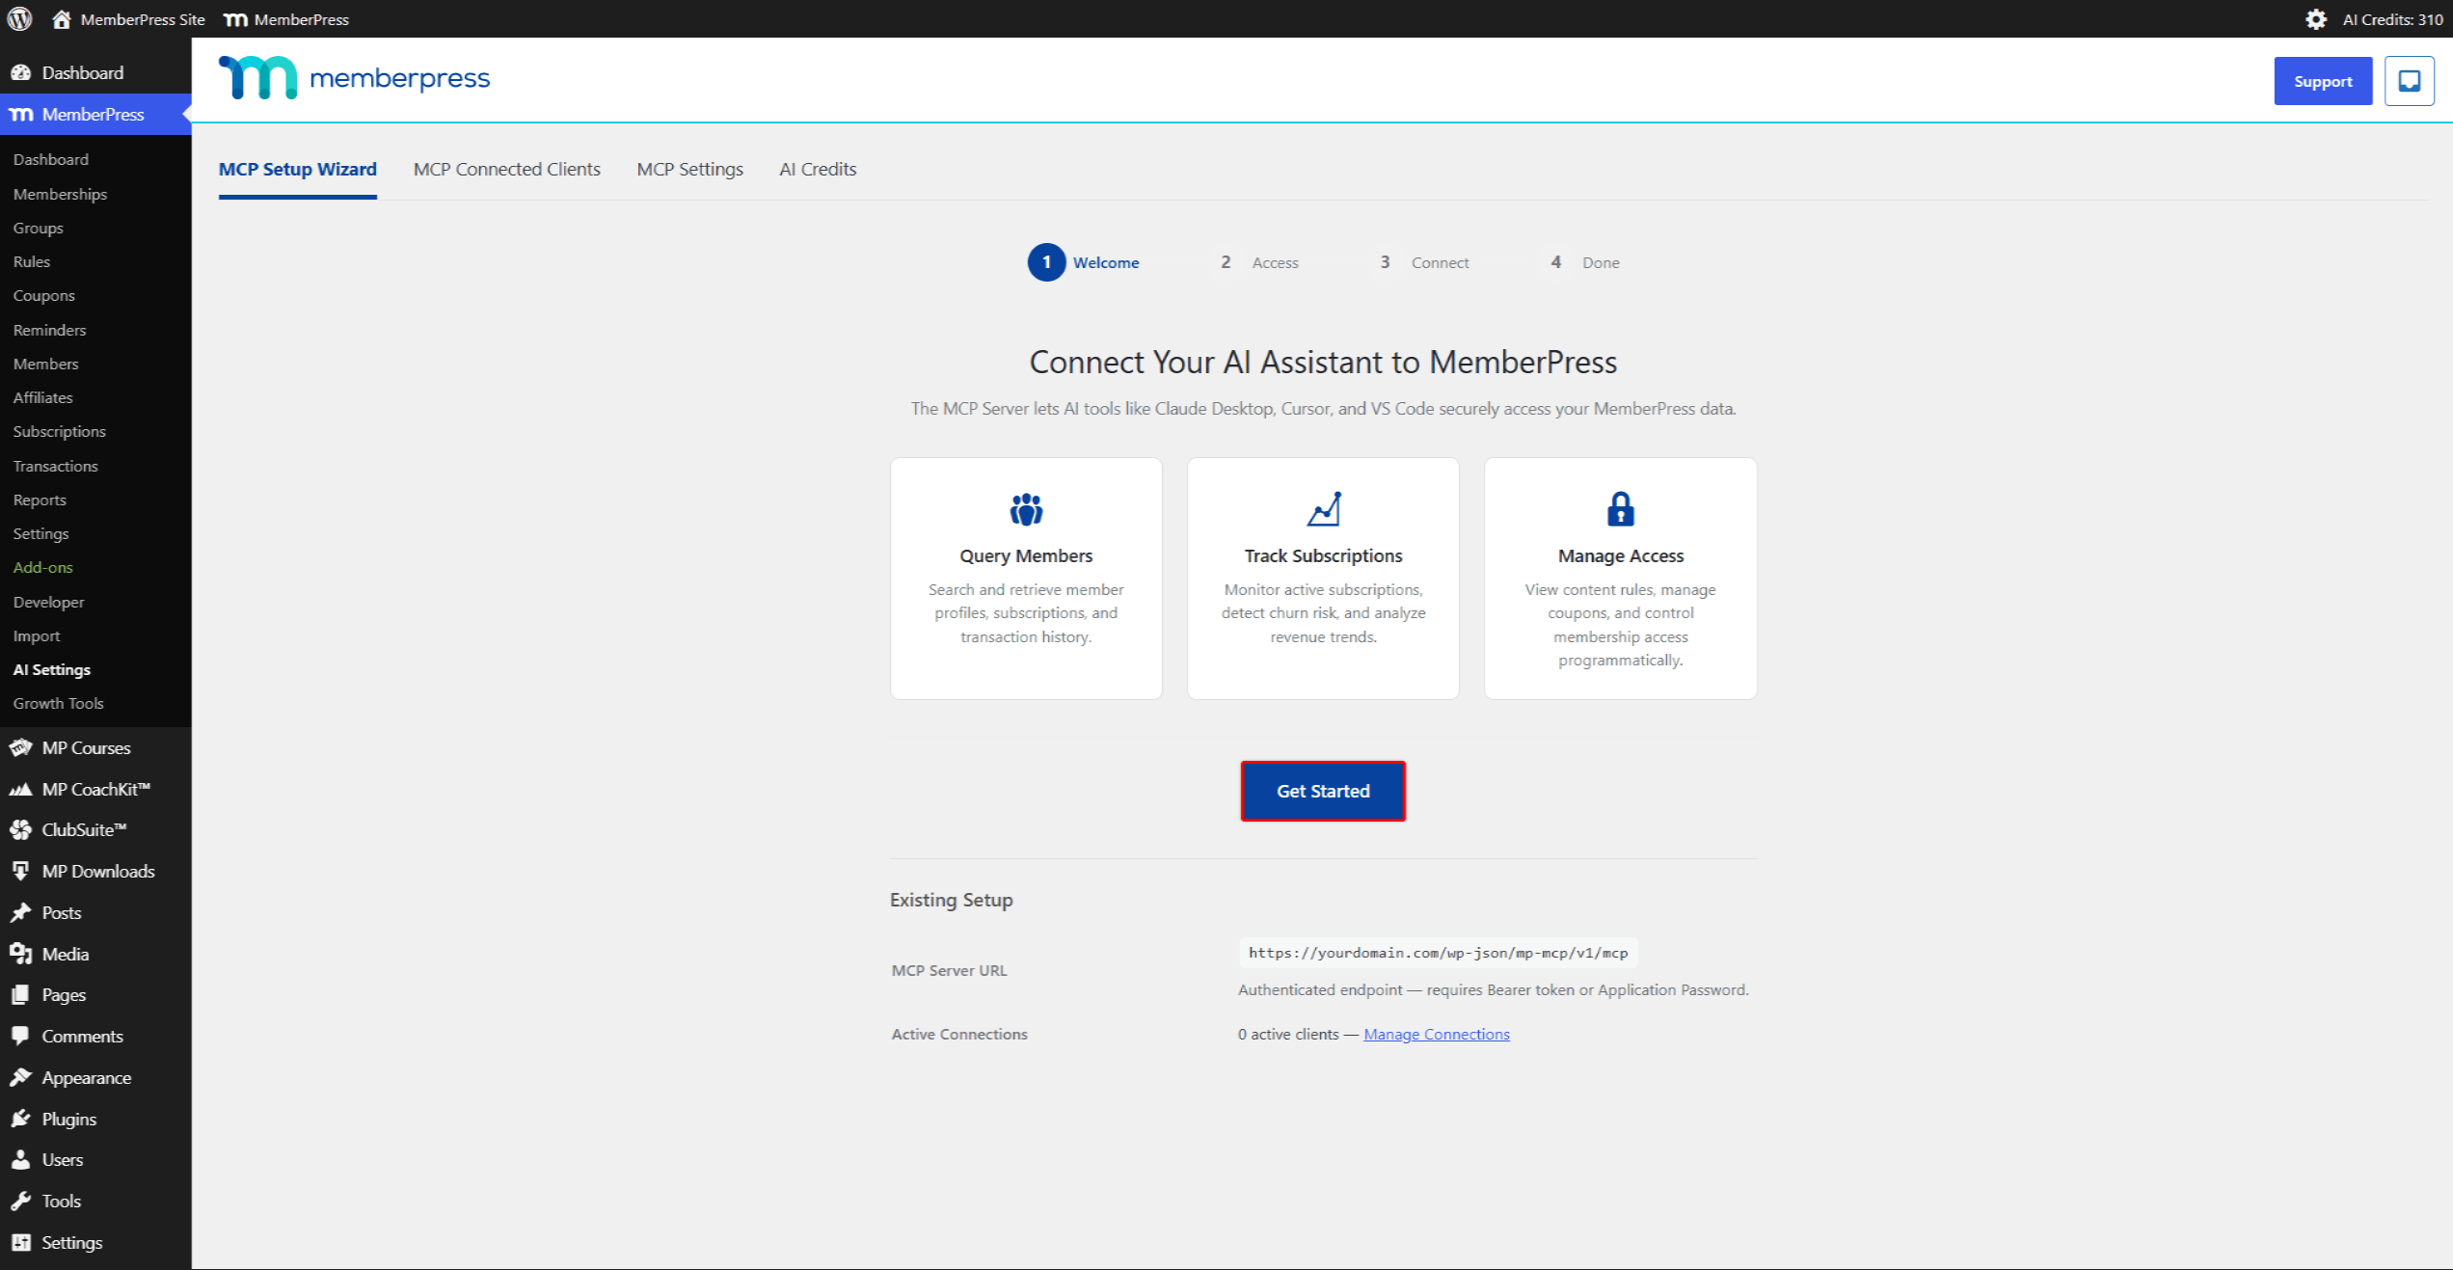Go to wizard step 1 Welcome
This screenshot has height=1270, width=2453.
pos(1083,262)
